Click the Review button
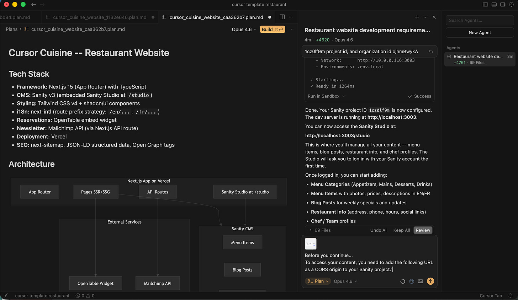 click(423, 230)
